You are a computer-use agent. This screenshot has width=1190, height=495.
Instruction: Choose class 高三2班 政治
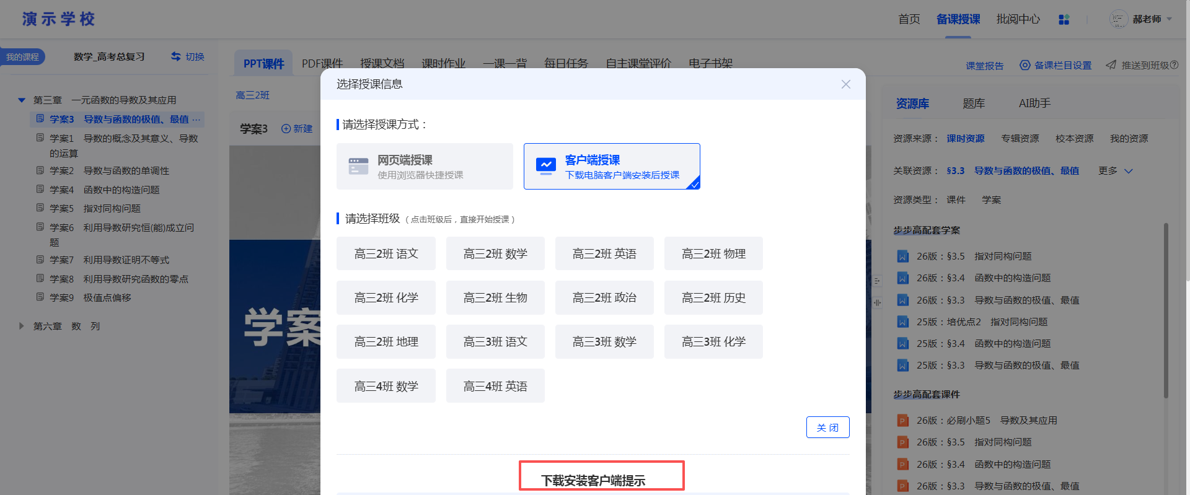(604, 297)
